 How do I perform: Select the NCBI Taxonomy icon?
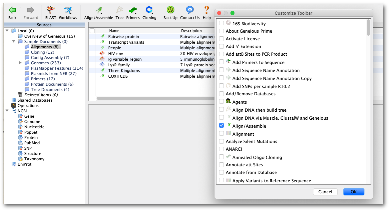[20, 159]
